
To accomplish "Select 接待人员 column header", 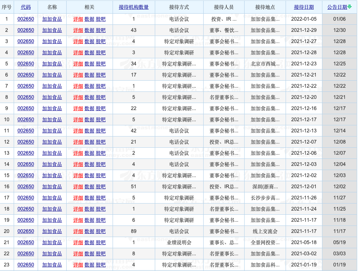I will click(x=224, y=7).
